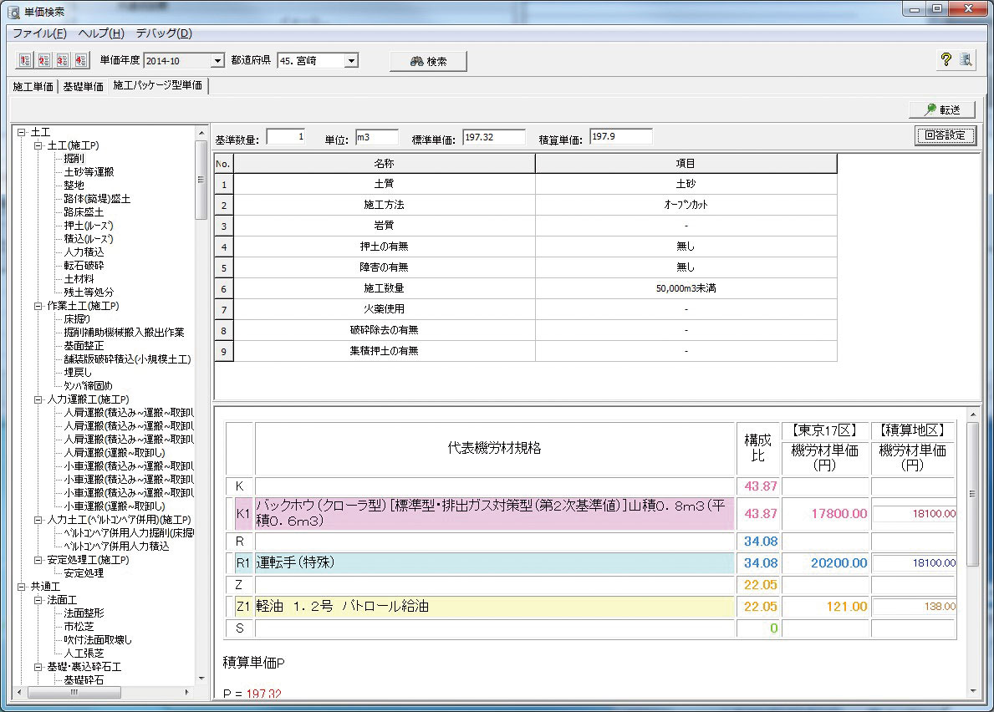
Task: Click the 項目 column header
Action: pos(686,164)
